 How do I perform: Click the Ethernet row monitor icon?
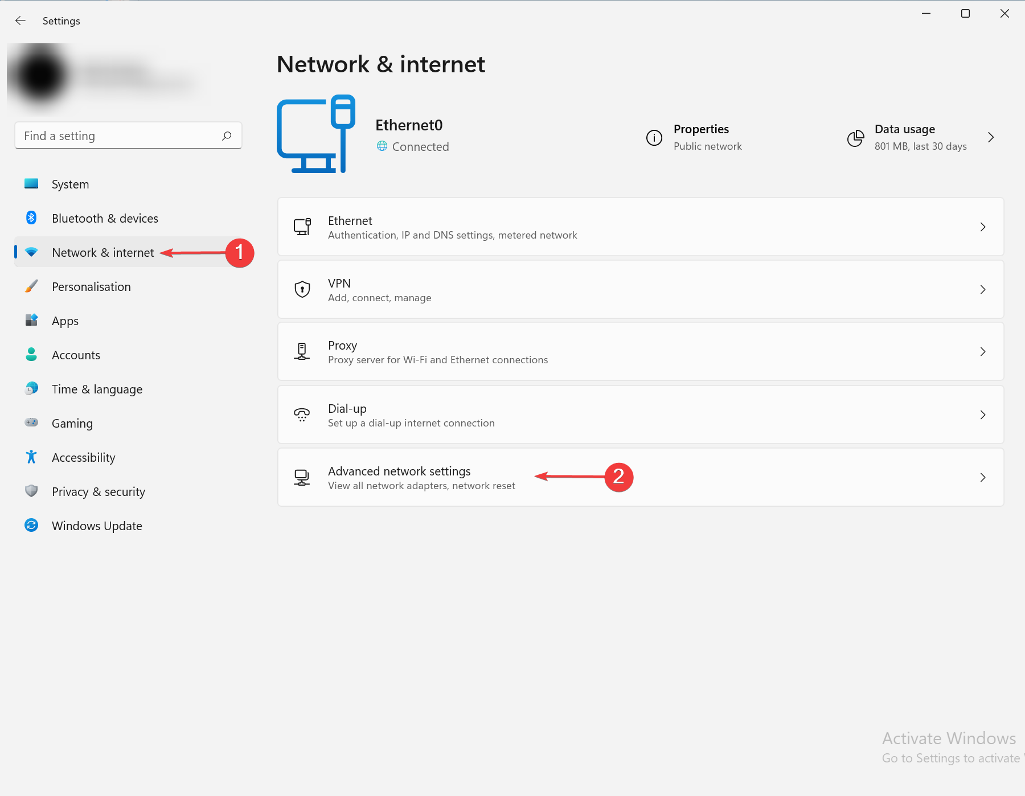coord(302,227)
